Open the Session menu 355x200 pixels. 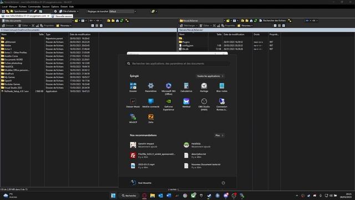45,7
